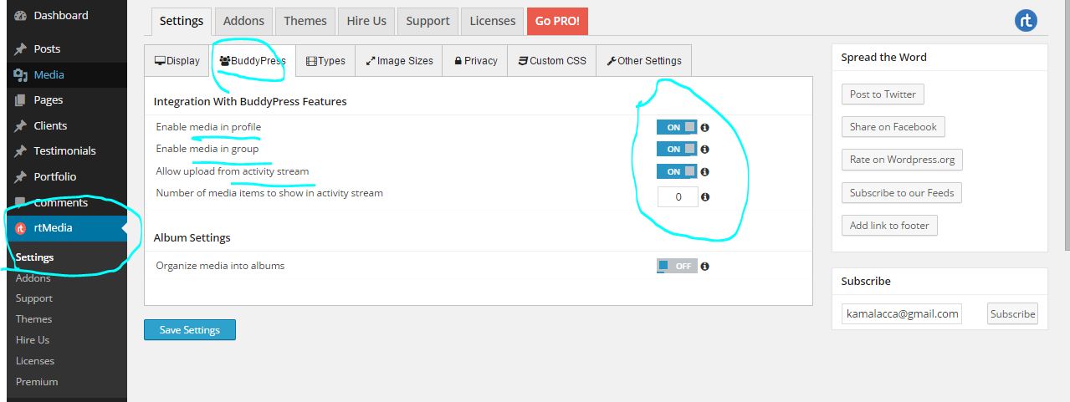Click info icon beside Organize media into albums
This screenshot has height=402, width=1070.
[704, 267]
